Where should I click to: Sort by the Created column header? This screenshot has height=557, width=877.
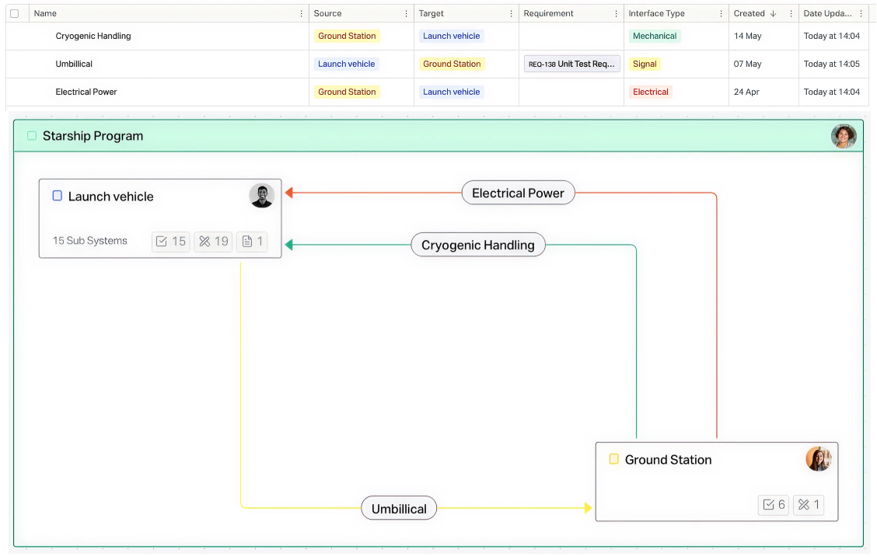[x=749, y=14]
